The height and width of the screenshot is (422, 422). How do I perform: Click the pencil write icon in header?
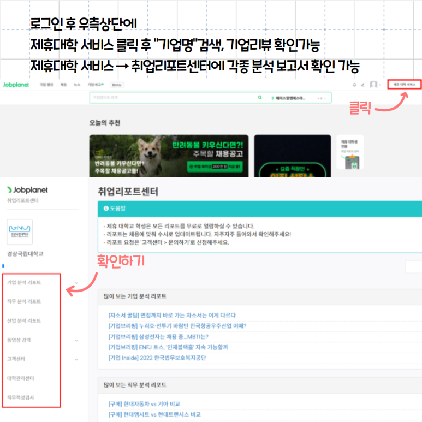(x=362, y=85)
